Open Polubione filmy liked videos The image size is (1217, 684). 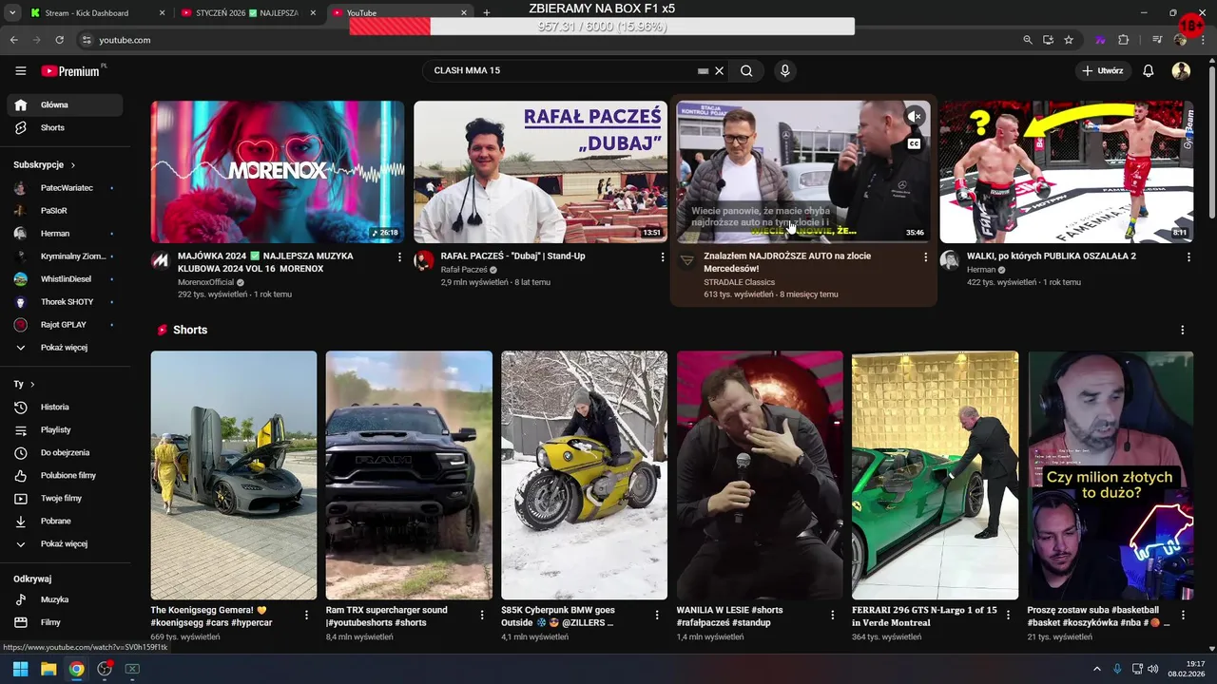click(x=64, y=475)
